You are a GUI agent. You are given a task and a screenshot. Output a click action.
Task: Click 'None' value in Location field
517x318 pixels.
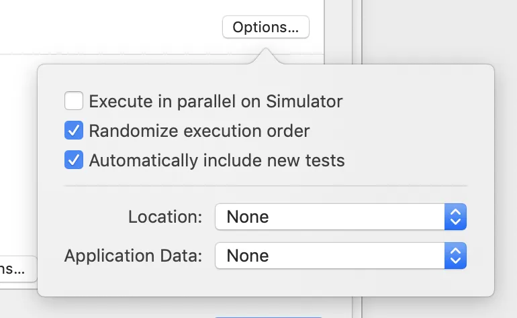(x=247, y=217)
